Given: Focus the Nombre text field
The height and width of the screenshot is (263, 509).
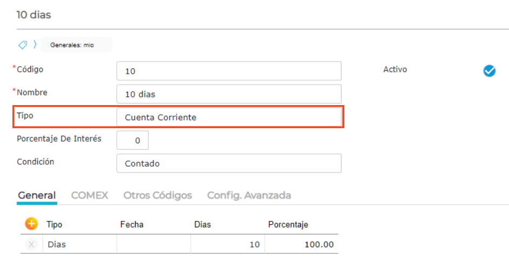Looking at the screenshot, I should point(229,94).
